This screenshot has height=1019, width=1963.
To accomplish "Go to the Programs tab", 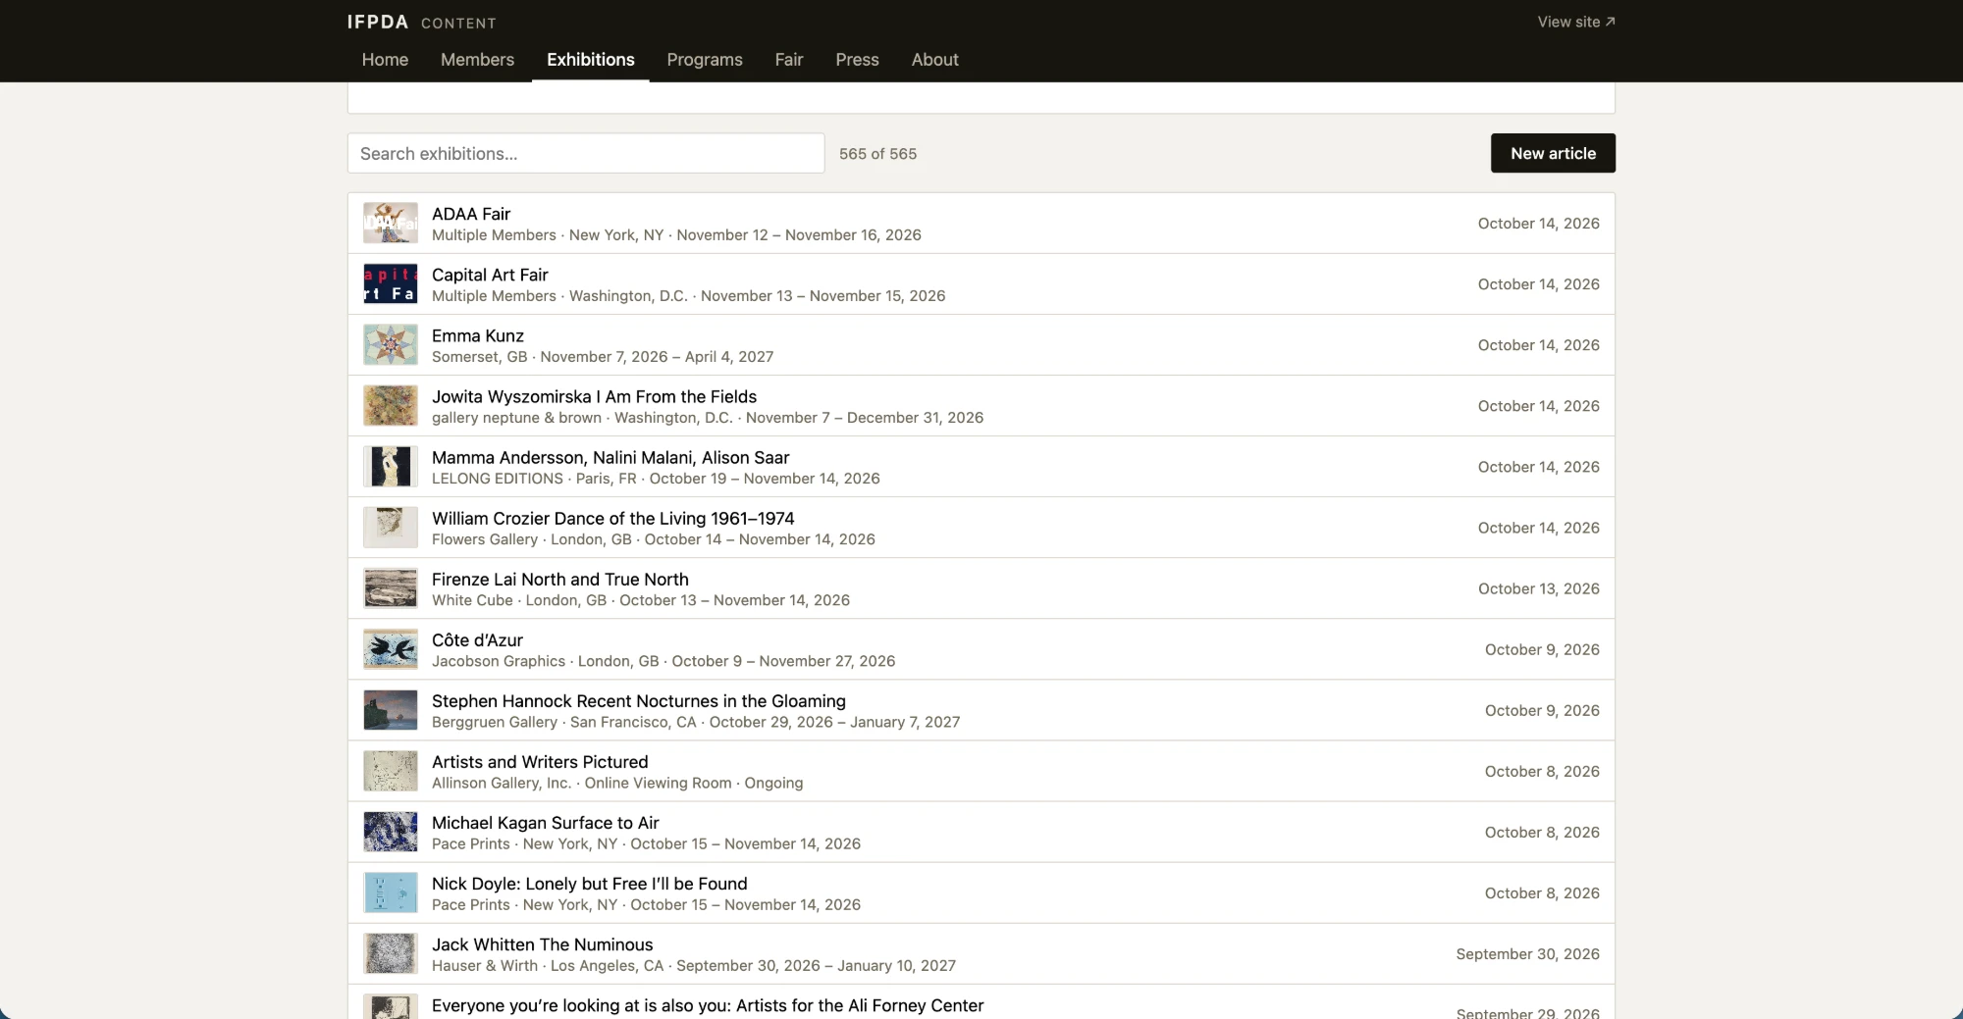I will tap(705, 60).
